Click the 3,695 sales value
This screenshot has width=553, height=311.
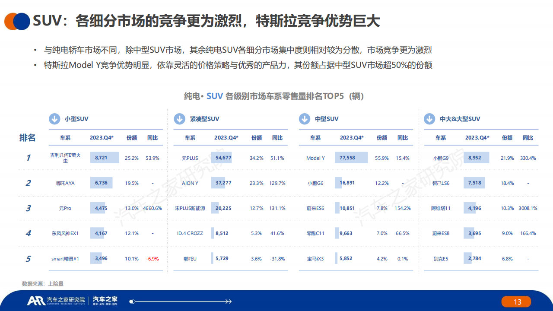coord(475,233)
